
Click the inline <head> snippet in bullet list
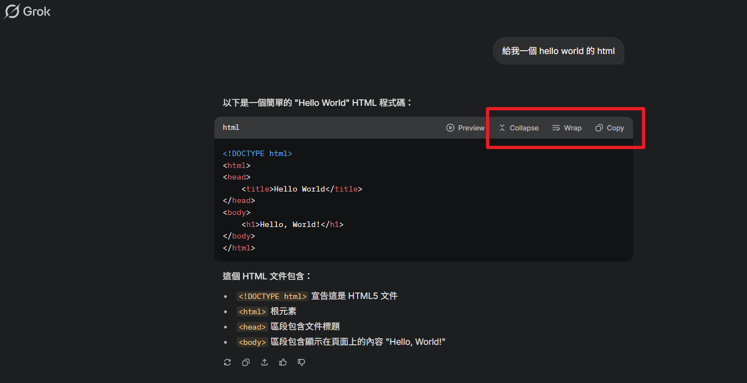tap(252, 327)
